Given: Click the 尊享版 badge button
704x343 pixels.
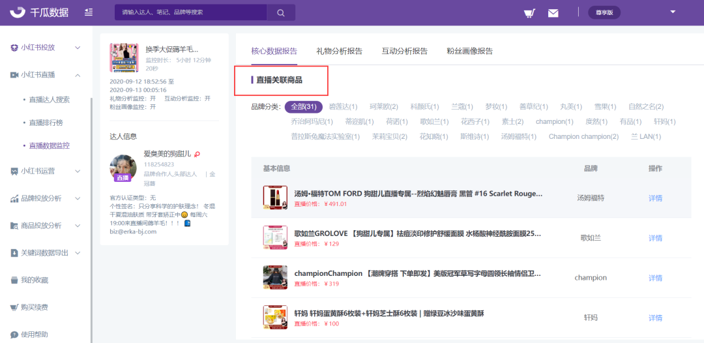Looking at the screenshot, I should (x=604, y=12).
